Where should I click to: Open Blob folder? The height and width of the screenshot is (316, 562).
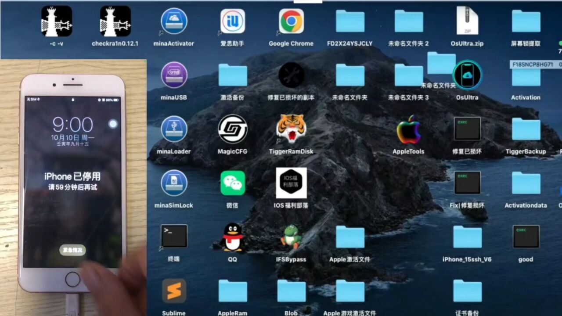[291, 291]
